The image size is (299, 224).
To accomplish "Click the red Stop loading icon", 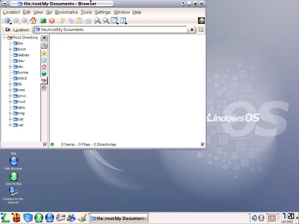I will tap(52, 21).
